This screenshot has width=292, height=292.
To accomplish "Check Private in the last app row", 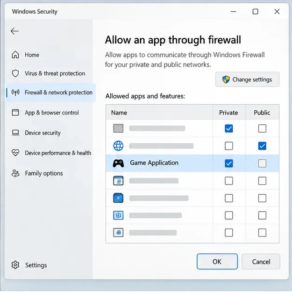I will pos(228,233).
